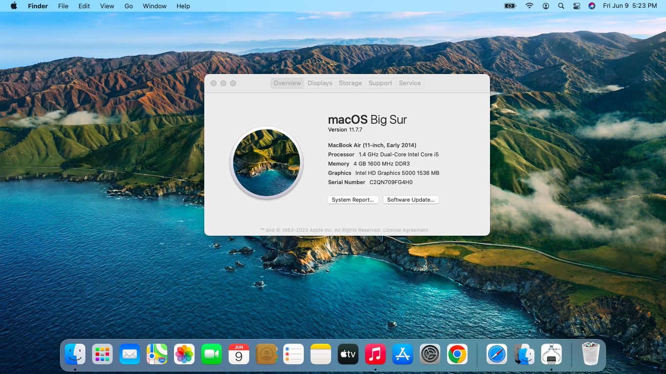This screenshot has height=374, width=666.
Task: Open the App Store from the Dock
Action: 403,354
